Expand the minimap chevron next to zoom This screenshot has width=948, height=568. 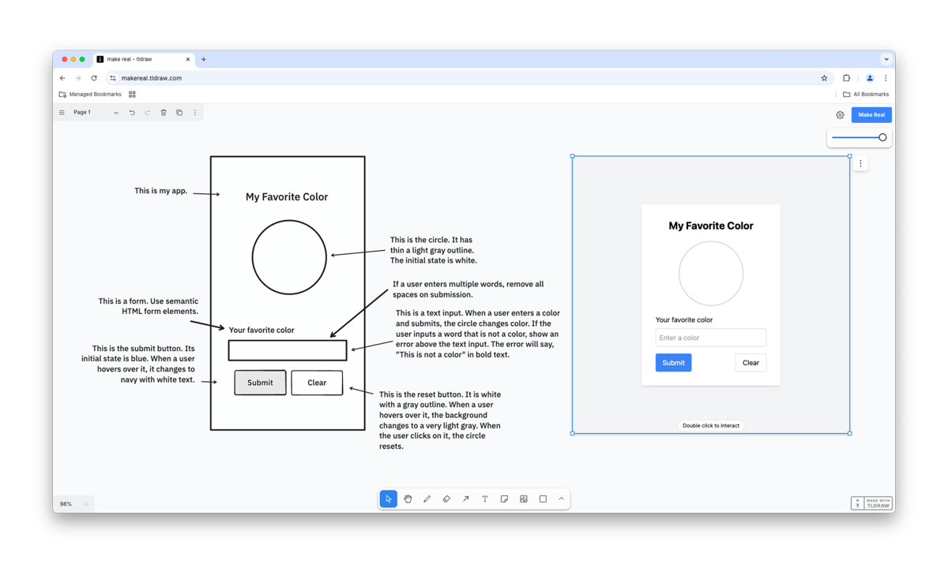coord(86,503)
